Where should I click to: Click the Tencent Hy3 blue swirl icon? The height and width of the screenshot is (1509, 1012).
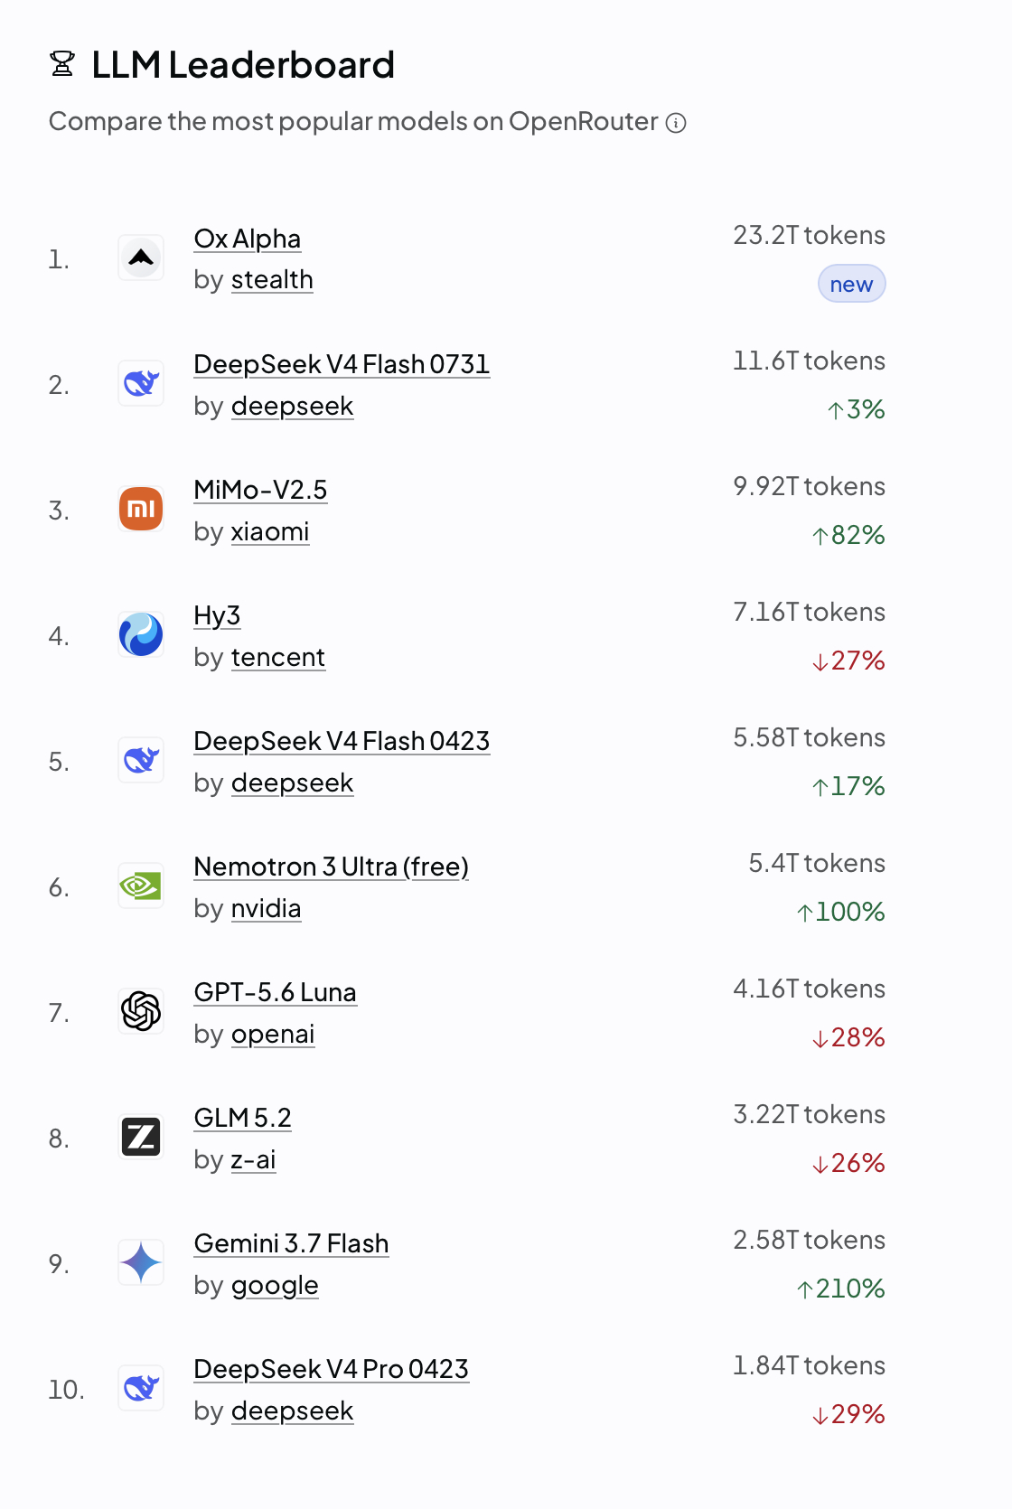tap(141, 635)
